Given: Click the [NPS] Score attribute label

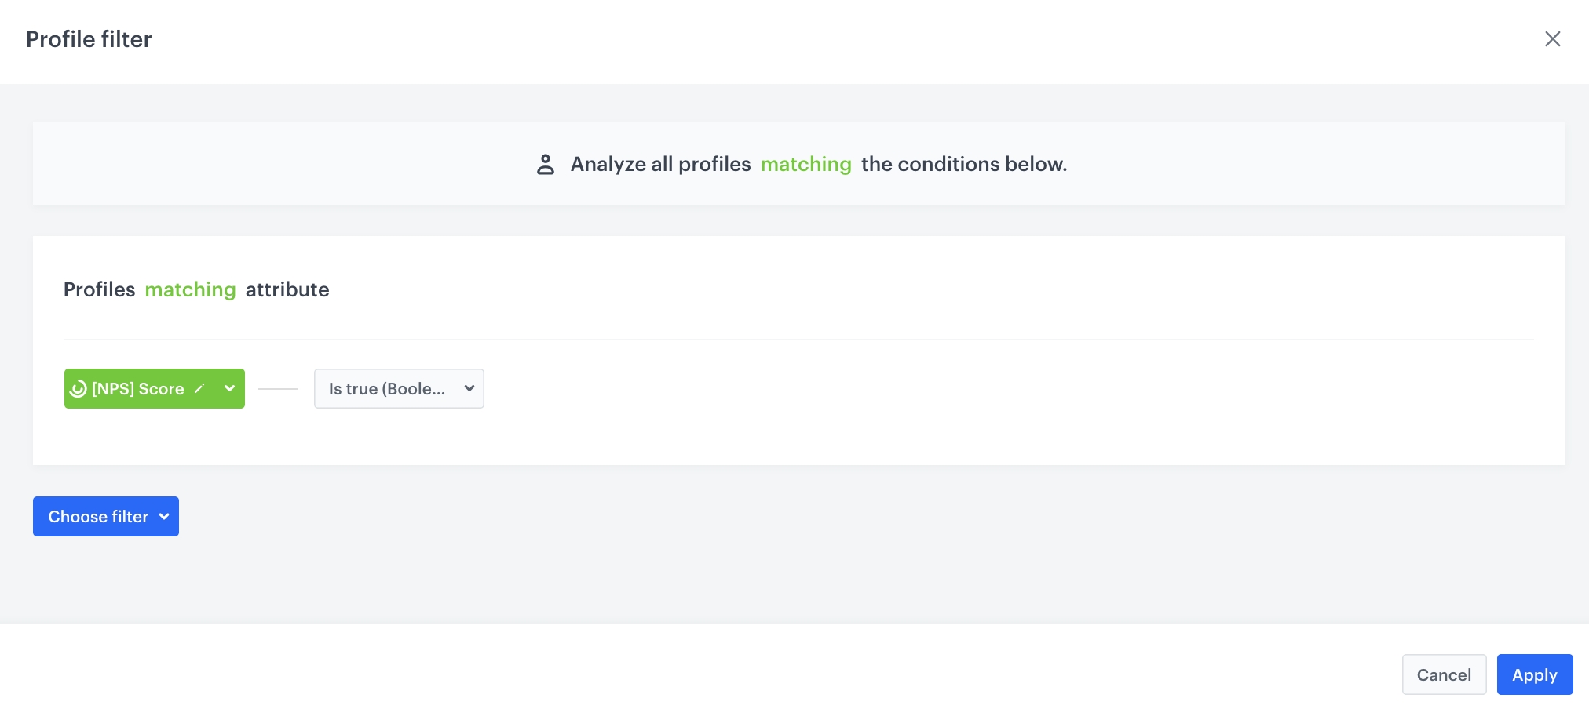Looking at the screenshot, I should coord(138,389).
